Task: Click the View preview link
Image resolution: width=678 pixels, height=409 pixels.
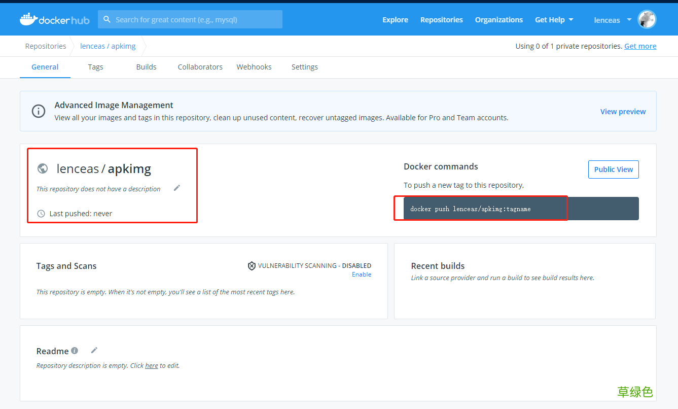Action: coord(623,111)
